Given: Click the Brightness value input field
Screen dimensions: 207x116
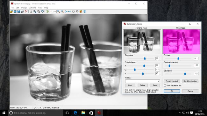Looking at the screenshot, I should click(x=158, y=58).
